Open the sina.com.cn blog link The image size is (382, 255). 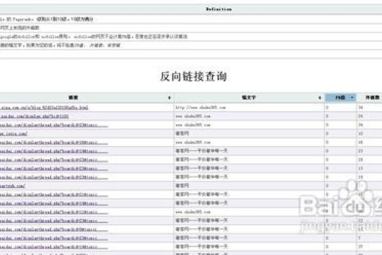(x=44, y=108)
